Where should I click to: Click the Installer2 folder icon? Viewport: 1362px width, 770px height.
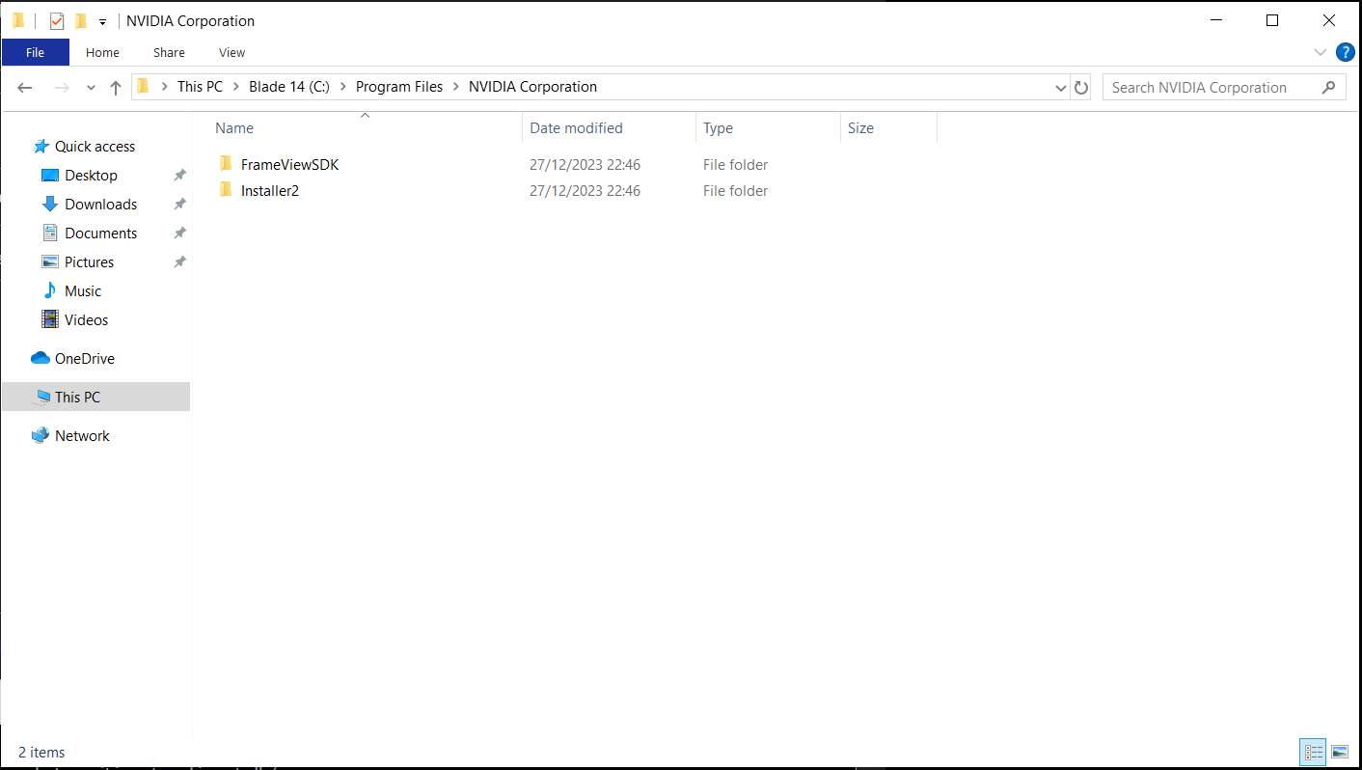pyautogui.click(x=226, y=190)
